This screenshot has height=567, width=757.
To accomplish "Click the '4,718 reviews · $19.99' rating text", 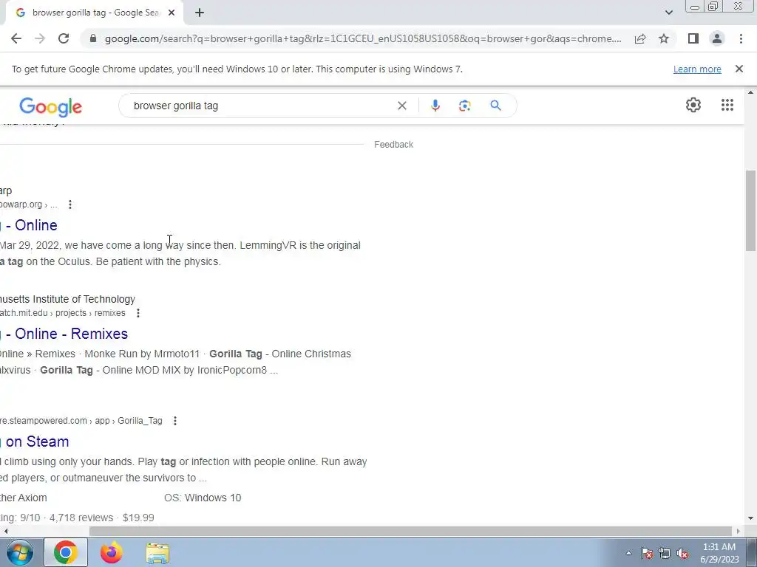I will [x=102, y=518].
